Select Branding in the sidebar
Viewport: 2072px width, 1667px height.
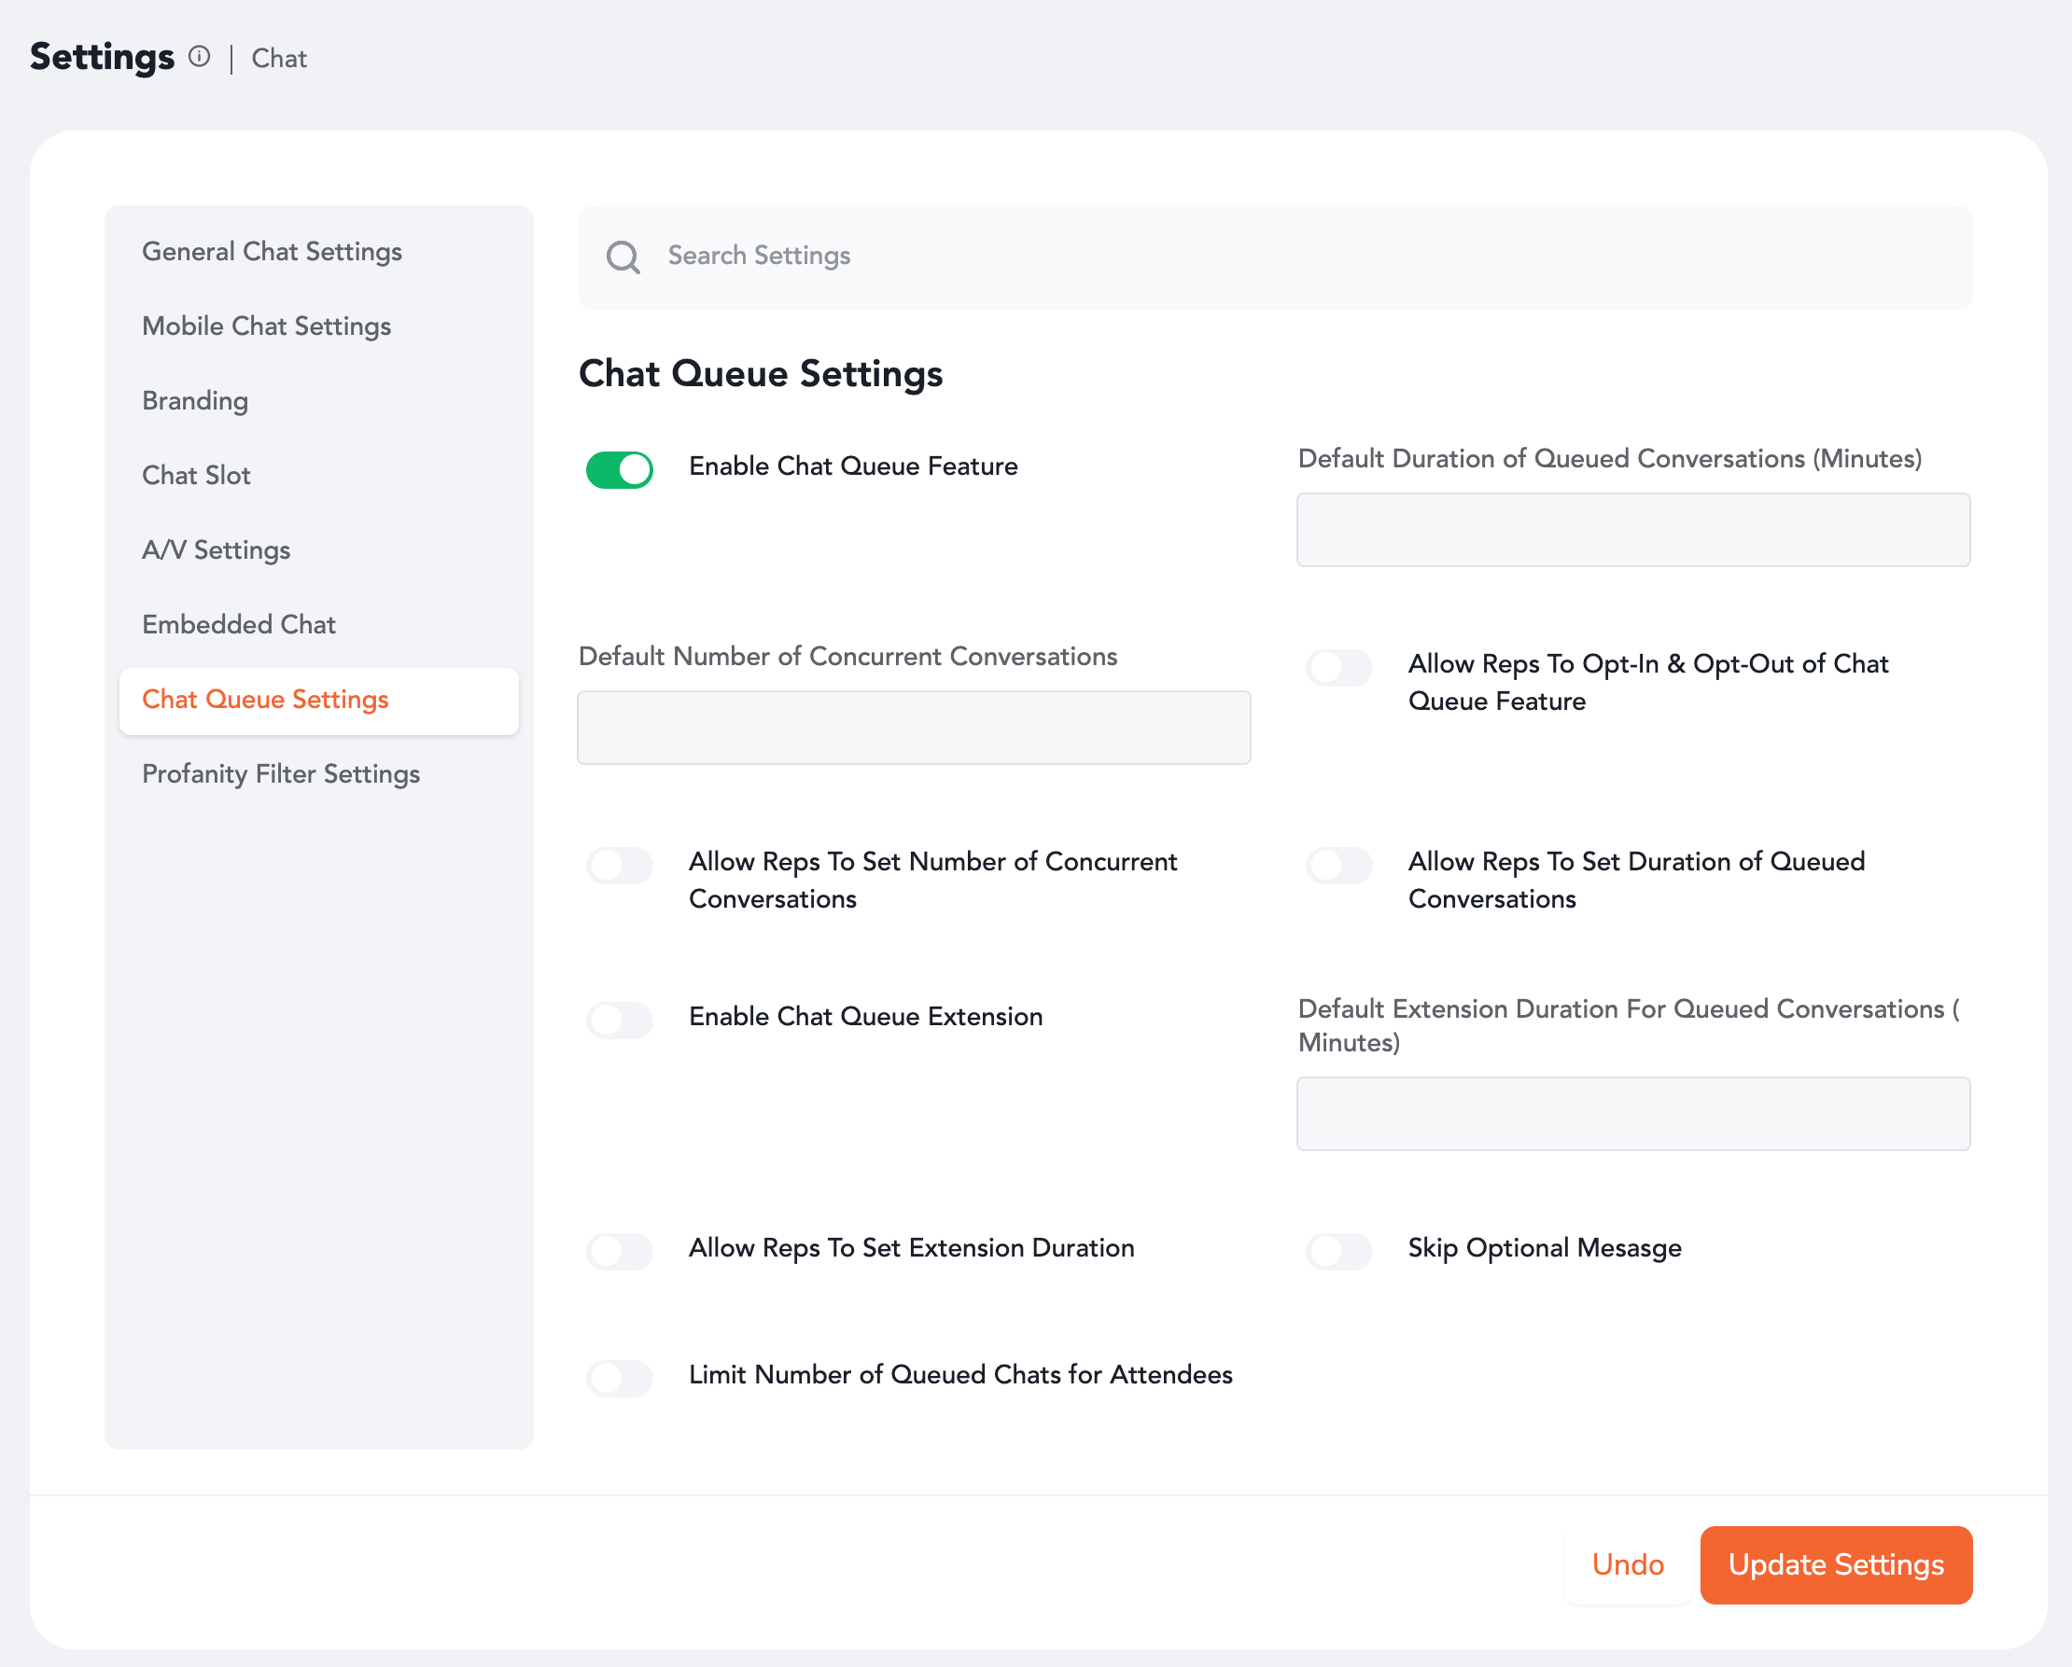195,400
